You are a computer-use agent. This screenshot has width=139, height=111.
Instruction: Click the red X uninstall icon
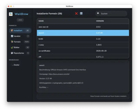click(x=76, y=14)
